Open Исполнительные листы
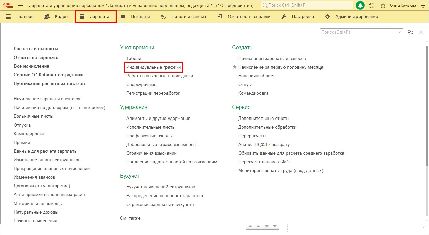429x235 pixels. 151,127
